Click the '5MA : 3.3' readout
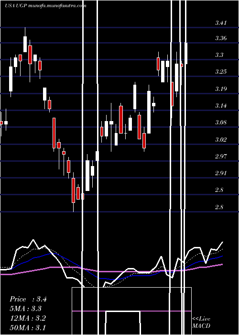 [26, 309]
